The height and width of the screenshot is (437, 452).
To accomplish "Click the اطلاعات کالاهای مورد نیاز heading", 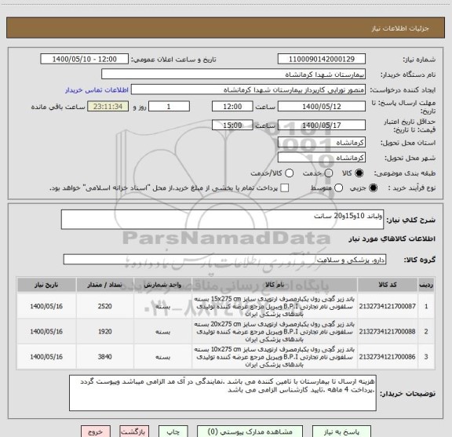I will point(392,239).
